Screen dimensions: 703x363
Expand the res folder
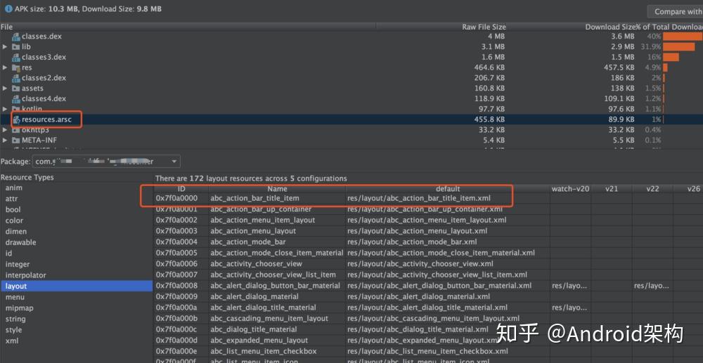(5, 67)
